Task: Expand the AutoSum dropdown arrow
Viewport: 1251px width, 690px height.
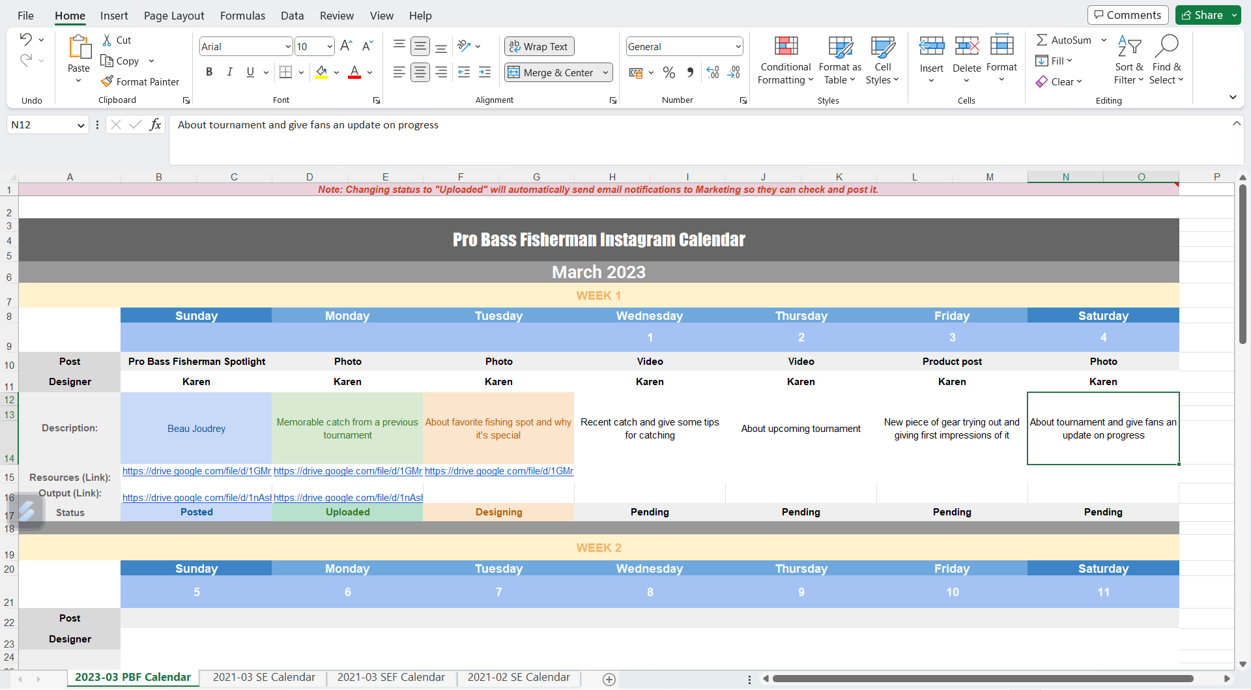Action: [x=1104, y=40]
